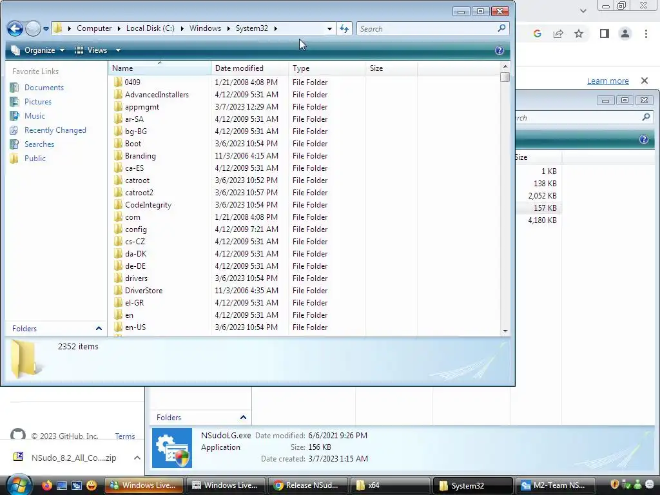
Task: Select the en-US folder
Action: click(x=135, y=327)
